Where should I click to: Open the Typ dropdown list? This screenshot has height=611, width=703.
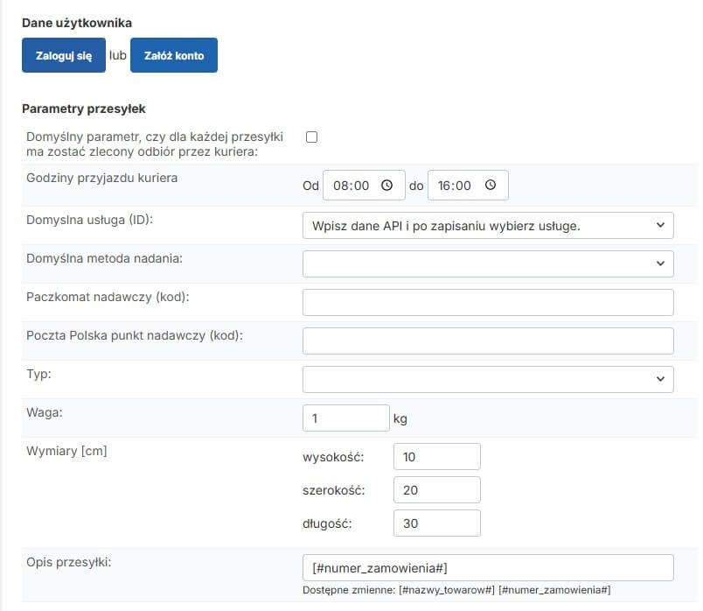pos(487,379)
